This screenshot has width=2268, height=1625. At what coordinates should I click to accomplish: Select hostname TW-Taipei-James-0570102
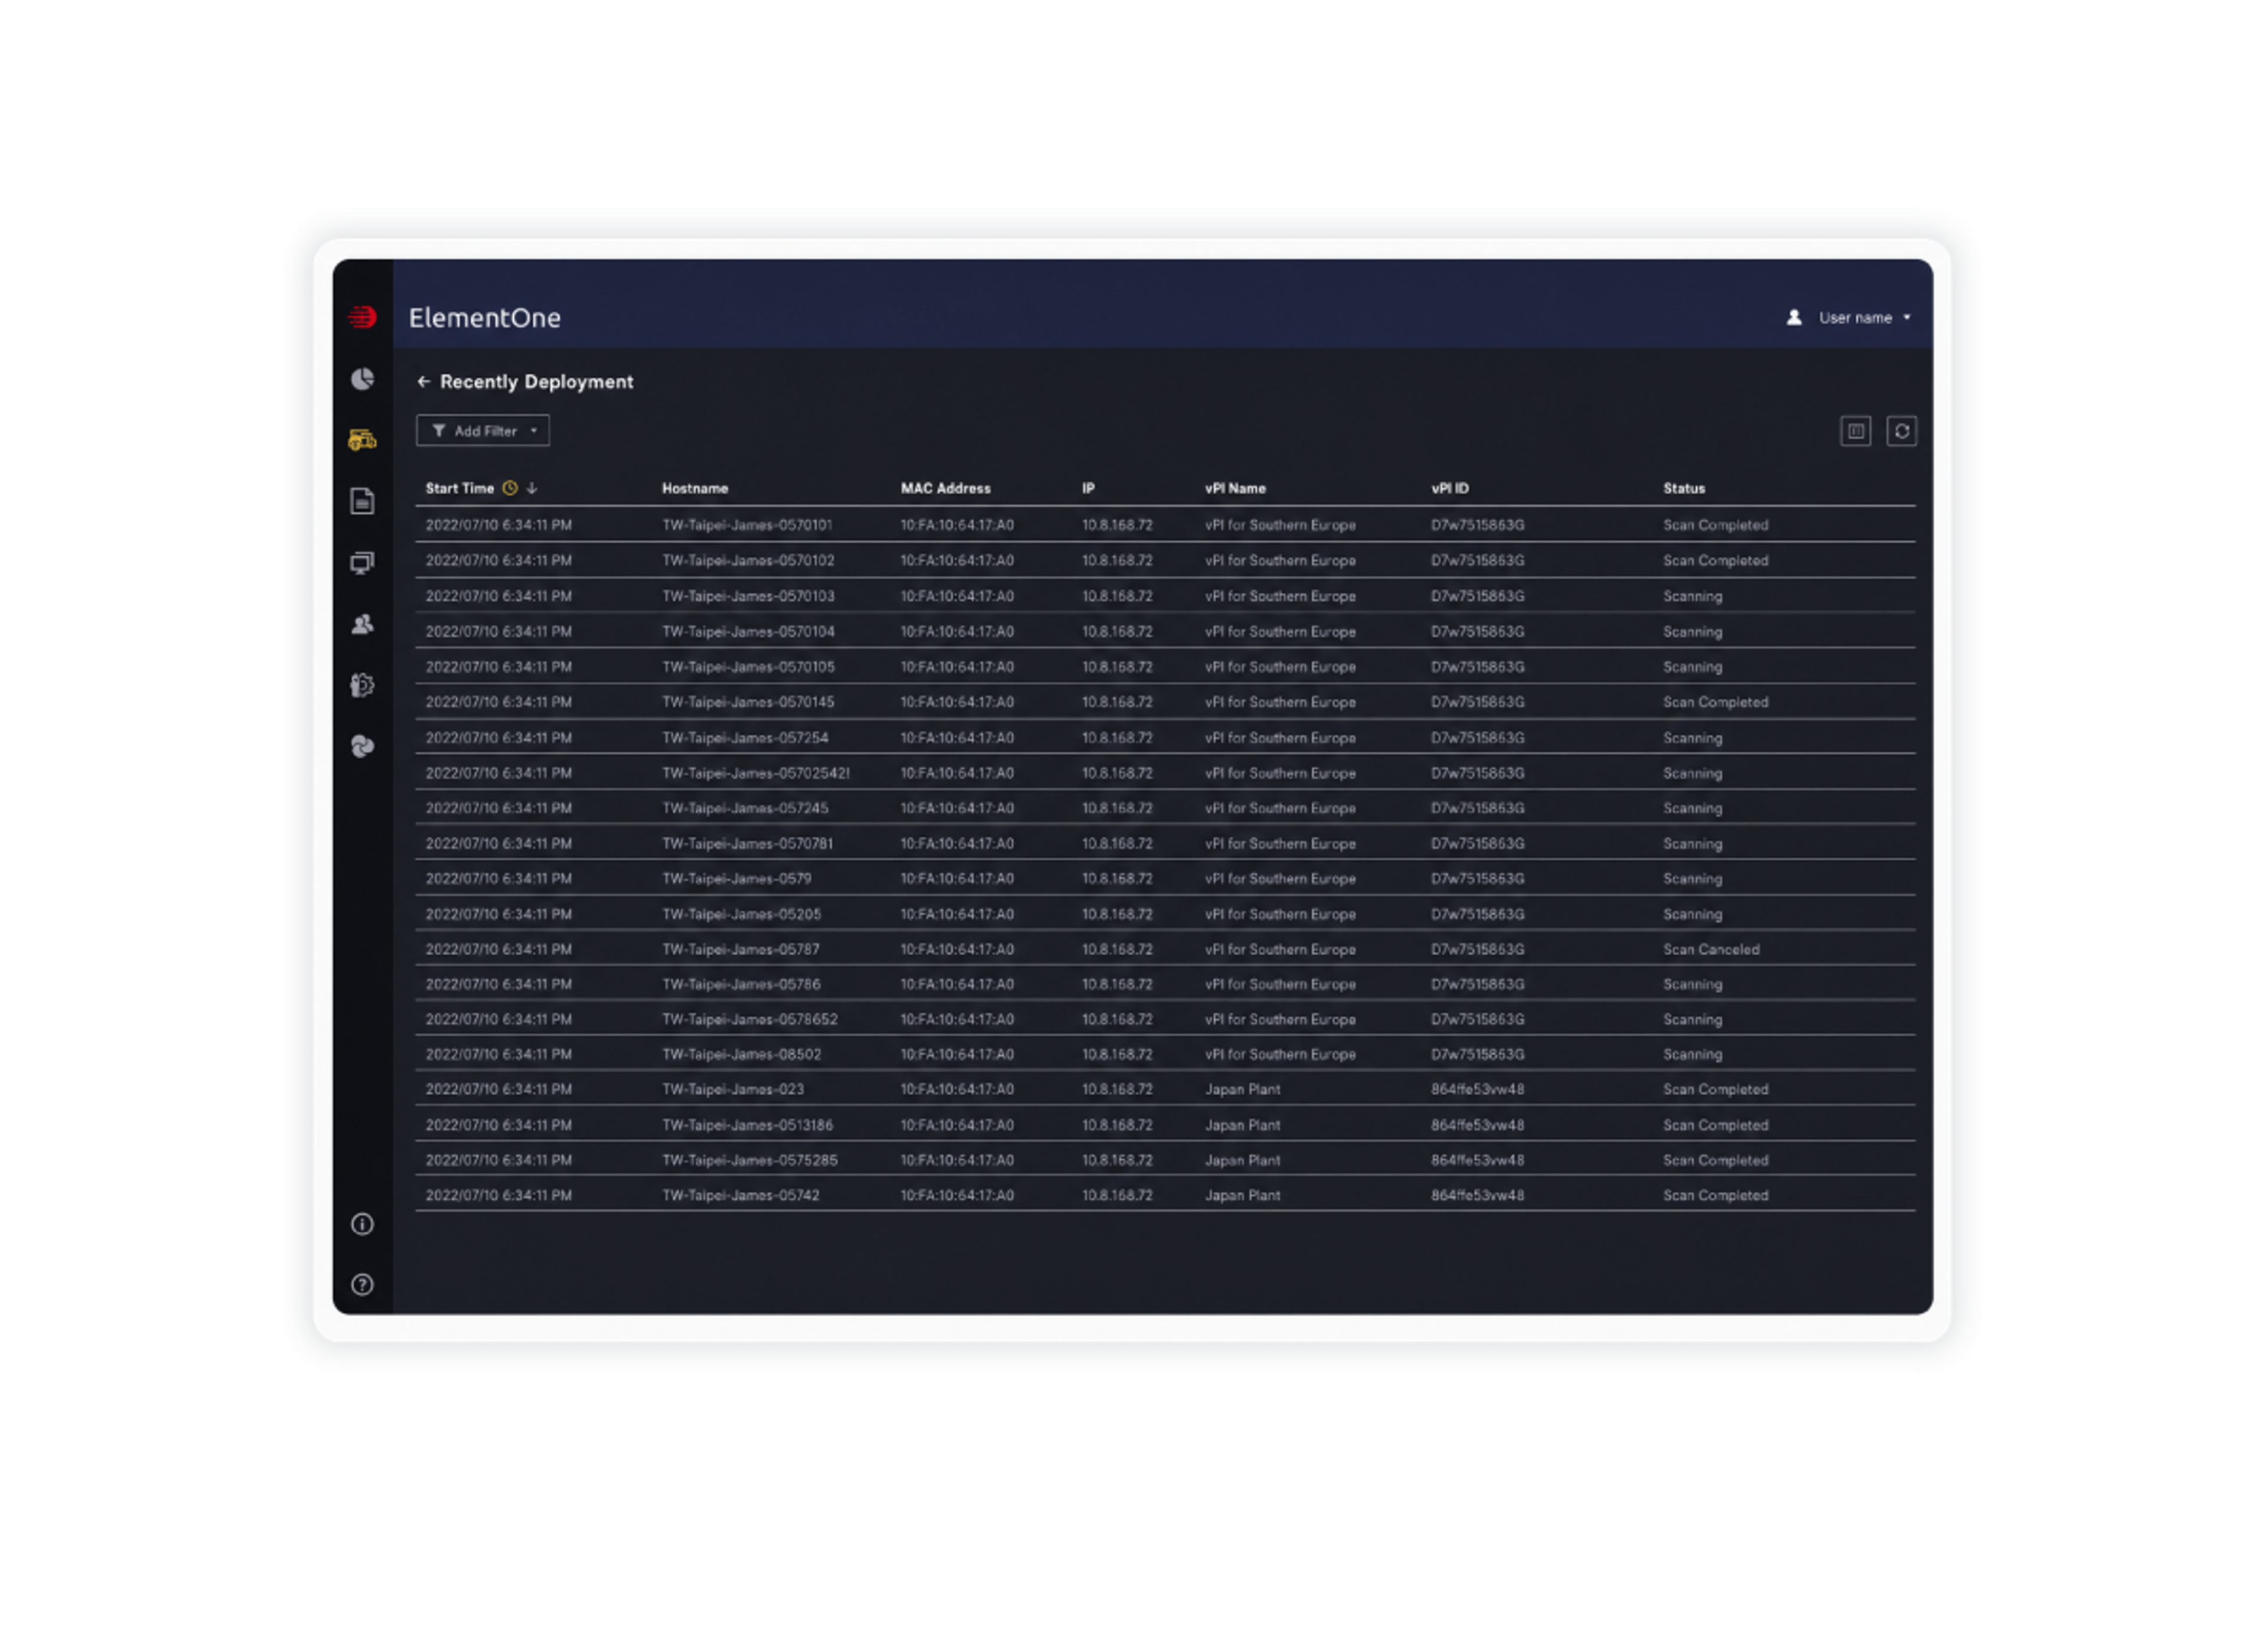(x=748, y=560)
